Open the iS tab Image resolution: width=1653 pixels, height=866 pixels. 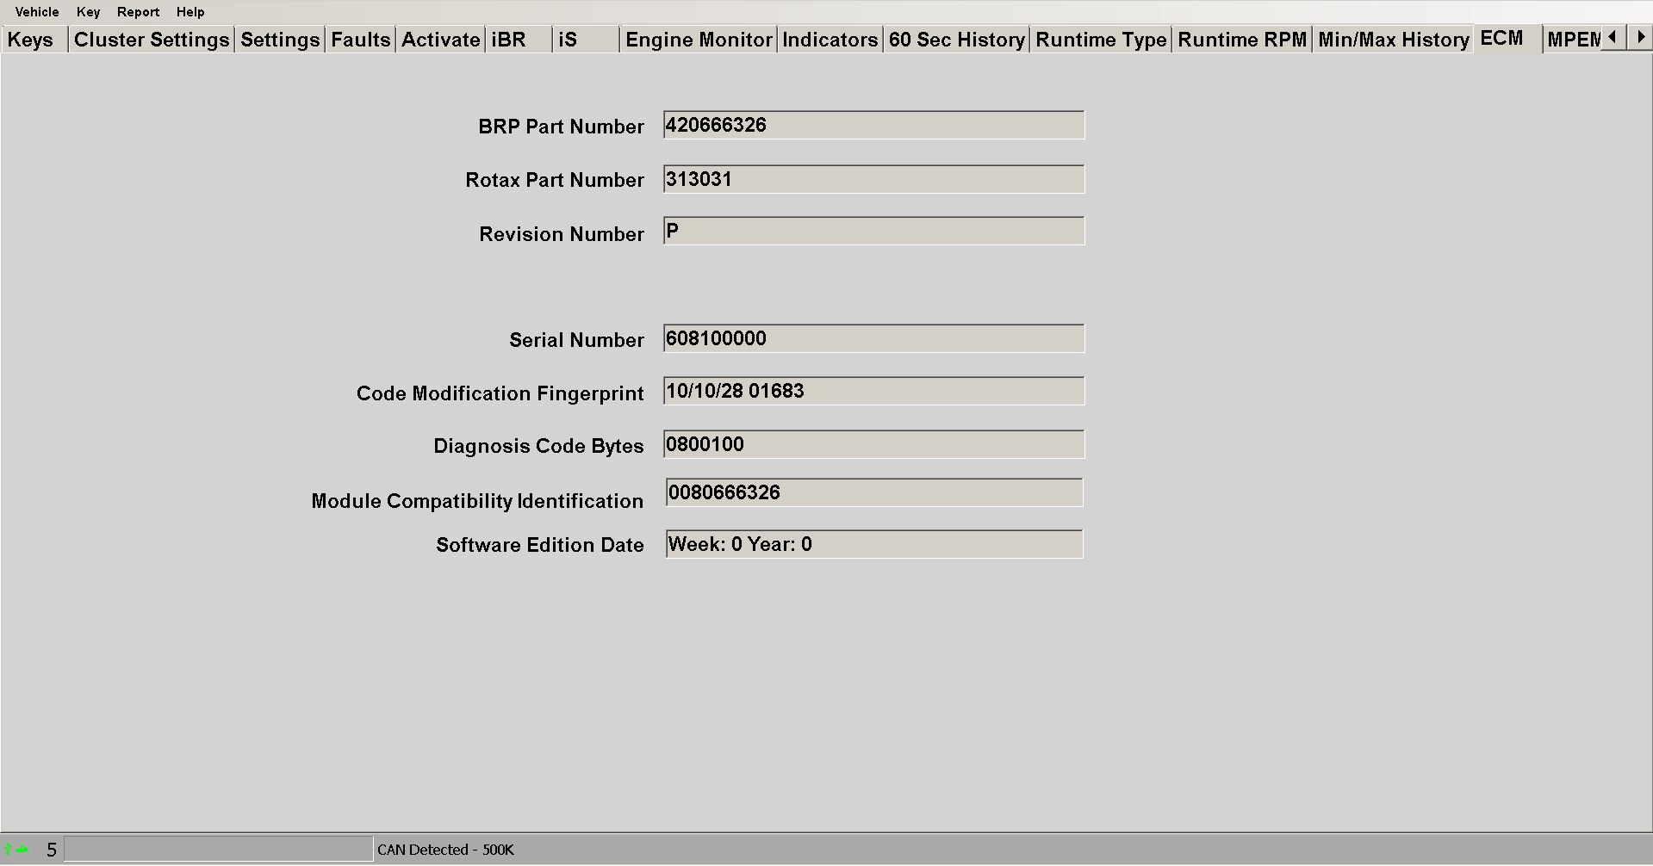click(x=586, y=40)
